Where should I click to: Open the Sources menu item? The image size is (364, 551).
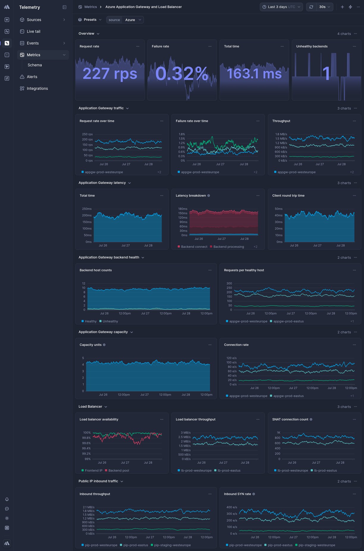pyautogui.click(x=43, y=20)
